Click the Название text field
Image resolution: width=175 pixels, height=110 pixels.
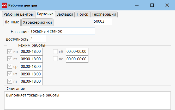(62, 31)
